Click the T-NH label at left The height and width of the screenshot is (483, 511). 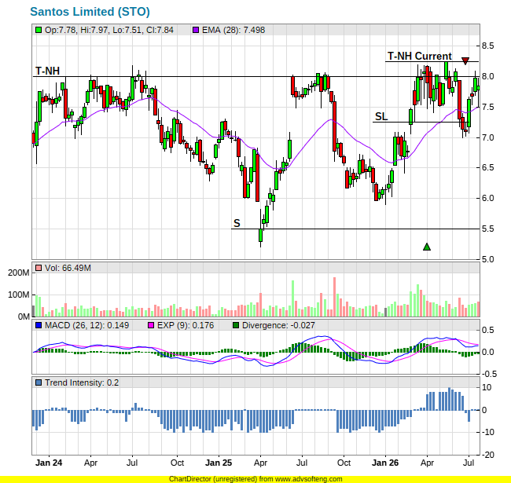[x=48, y=71]
